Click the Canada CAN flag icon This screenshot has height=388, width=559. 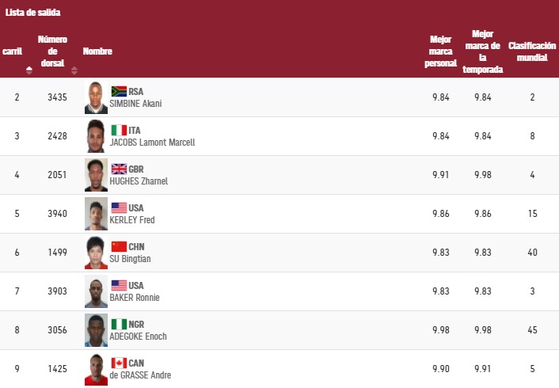tap(119, 363)
